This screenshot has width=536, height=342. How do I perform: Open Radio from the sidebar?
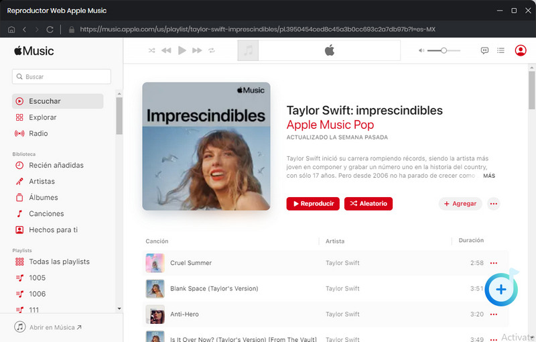[38, 133]
